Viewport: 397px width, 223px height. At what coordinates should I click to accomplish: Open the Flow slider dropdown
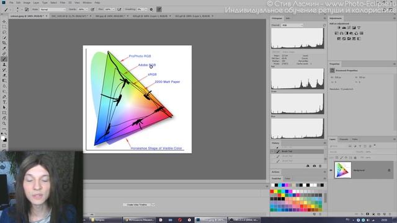pyautogui.click(x=113, y=9)
